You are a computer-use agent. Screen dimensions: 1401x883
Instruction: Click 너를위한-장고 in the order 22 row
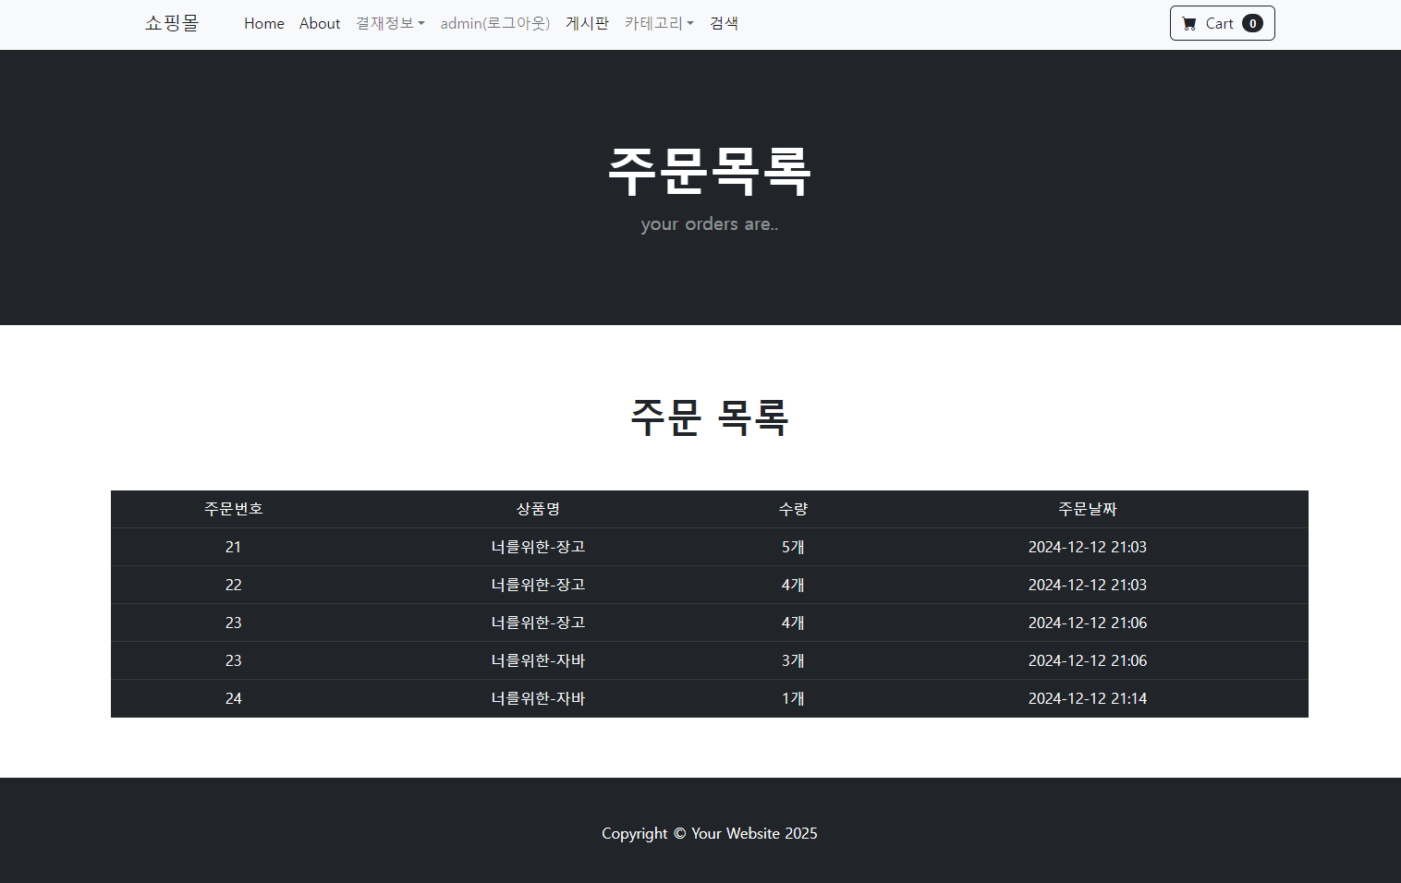(538, 585)
